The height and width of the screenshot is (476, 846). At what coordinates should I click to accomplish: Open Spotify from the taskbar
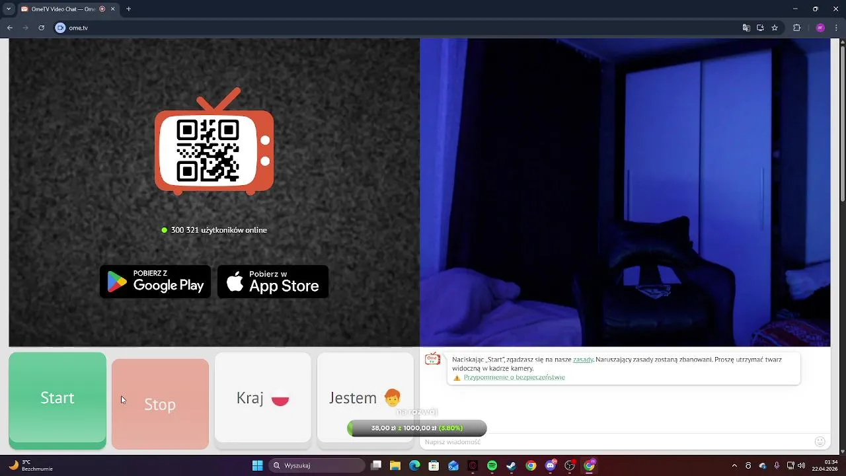point(492,465)
